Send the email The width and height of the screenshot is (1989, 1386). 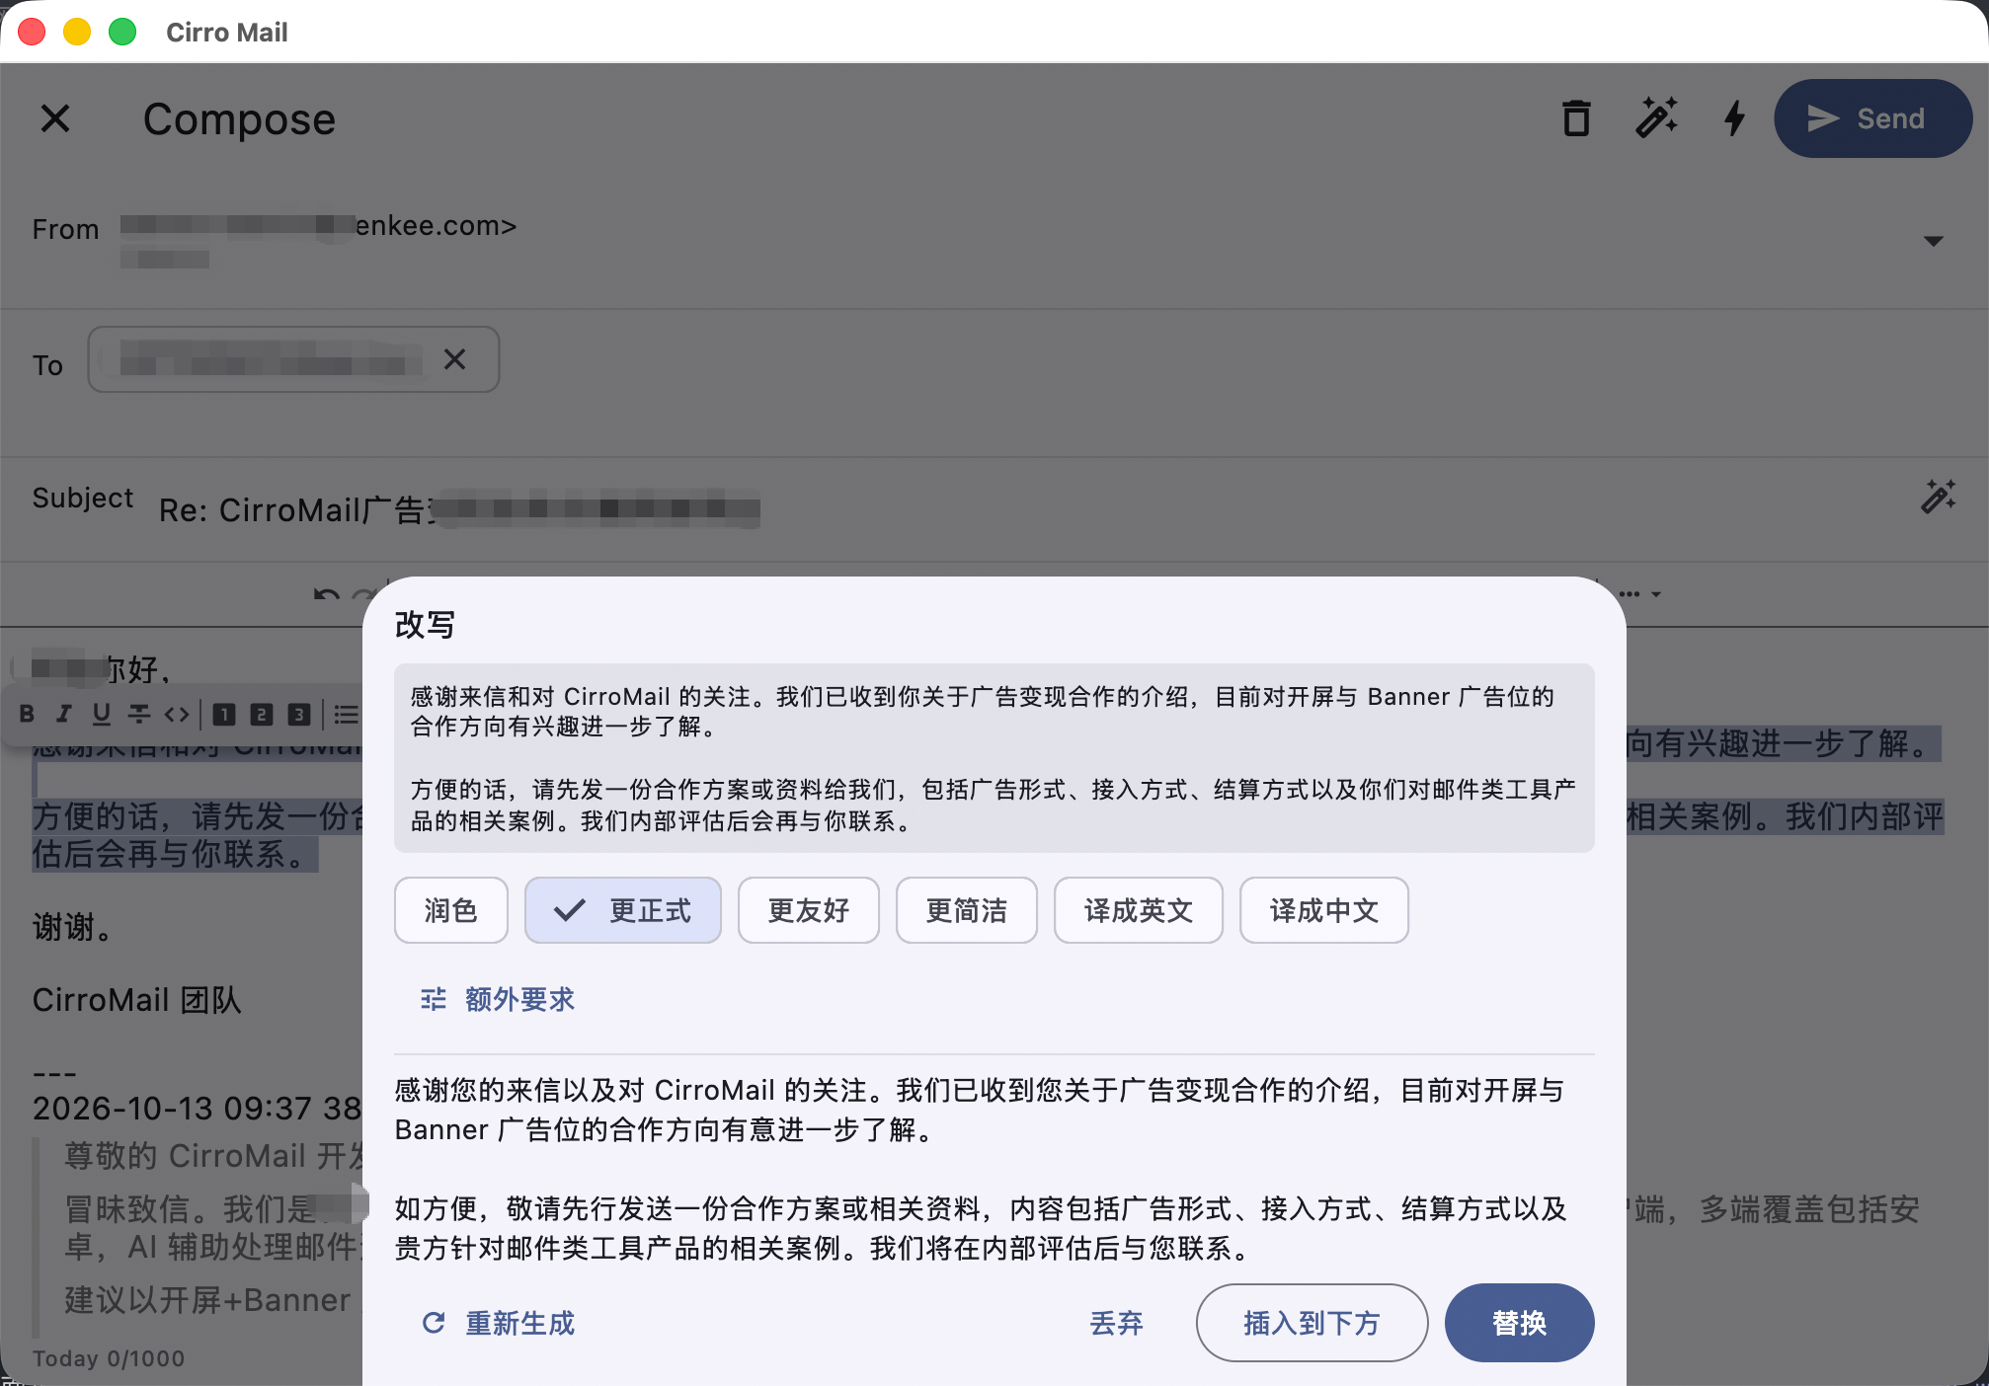click(1872, 118)
